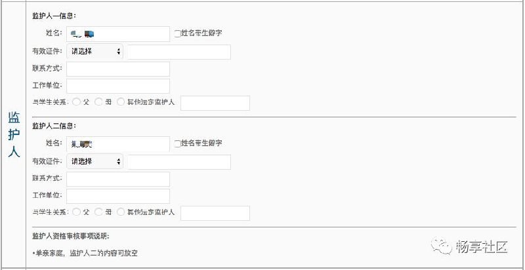Select 其他法定监护人 radio for guardian one
The image size is (525, 270).
pyautogui.click(x=121, y=102)
